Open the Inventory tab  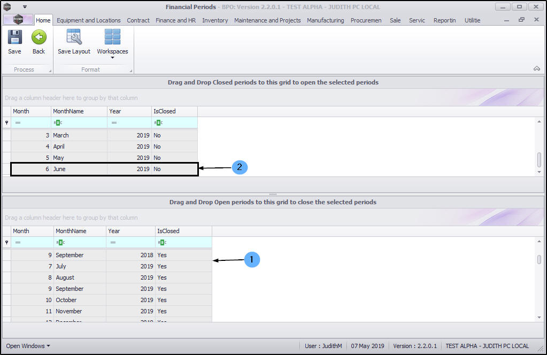point(215,20)
